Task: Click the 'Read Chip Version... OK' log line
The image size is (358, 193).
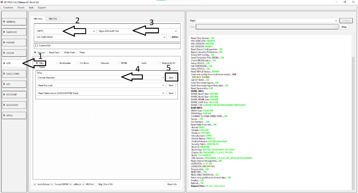Action: (202, 38)
